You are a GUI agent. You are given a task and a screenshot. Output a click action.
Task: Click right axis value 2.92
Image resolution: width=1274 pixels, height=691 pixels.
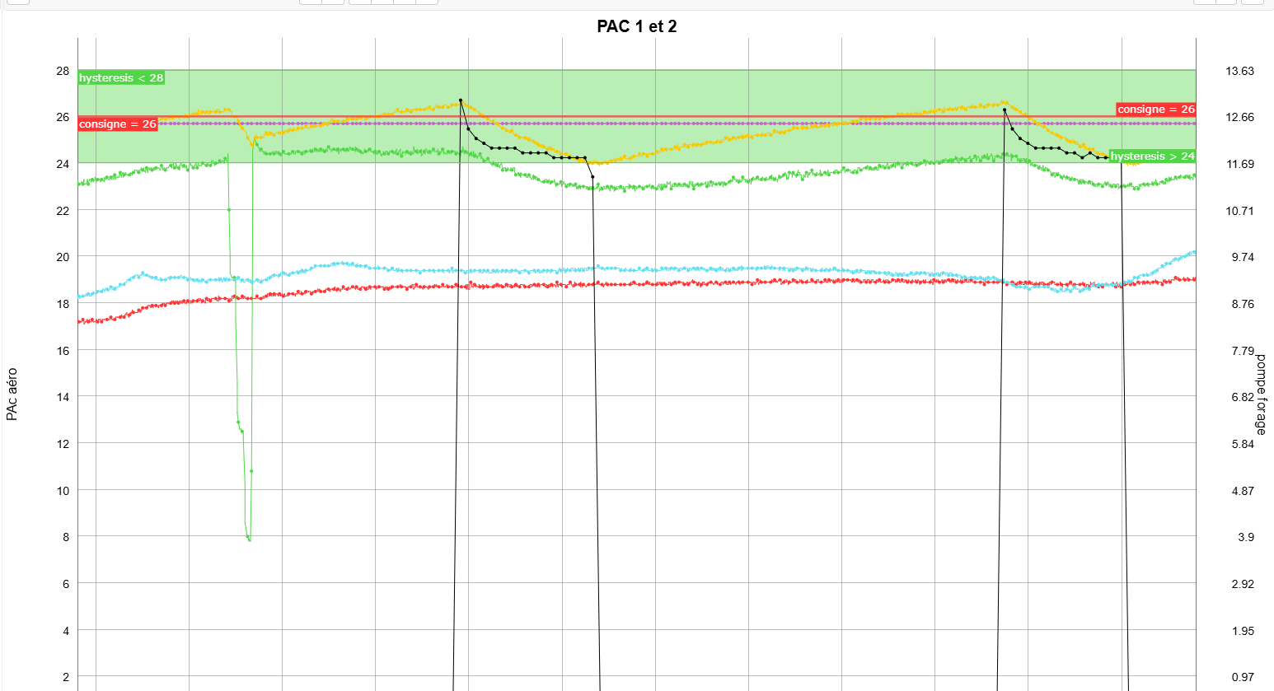1243,584
